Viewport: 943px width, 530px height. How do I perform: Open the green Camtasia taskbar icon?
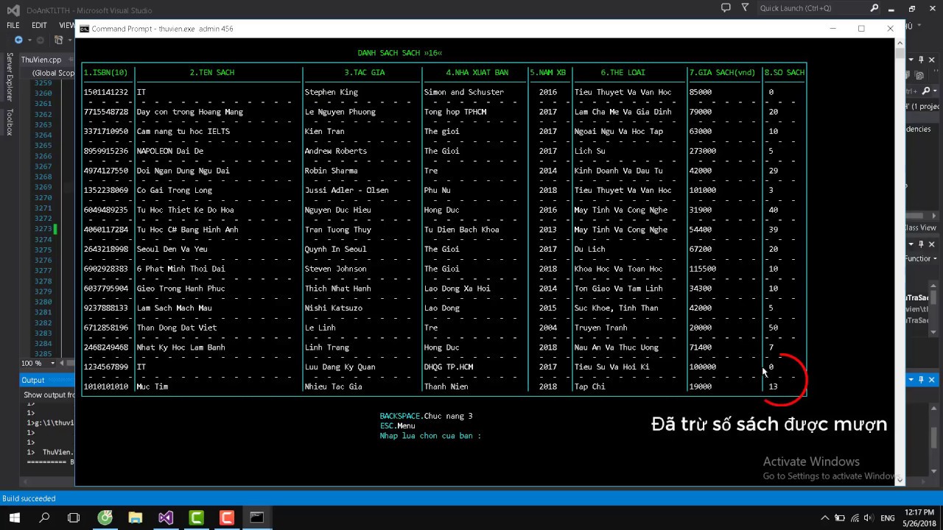(x=197, y=517)
